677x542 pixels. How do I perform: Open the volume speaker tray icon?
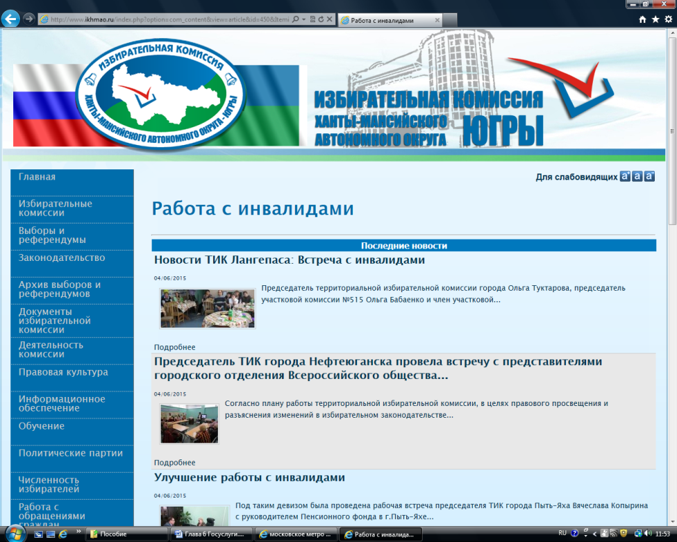click(648, 534)
